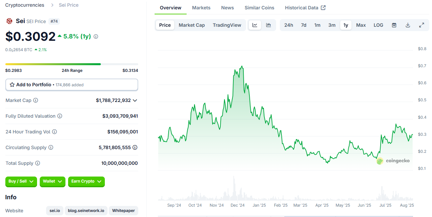Click info icon next to 5.8% (1y)
Viewport: 432px width, 217px height.
96,36
